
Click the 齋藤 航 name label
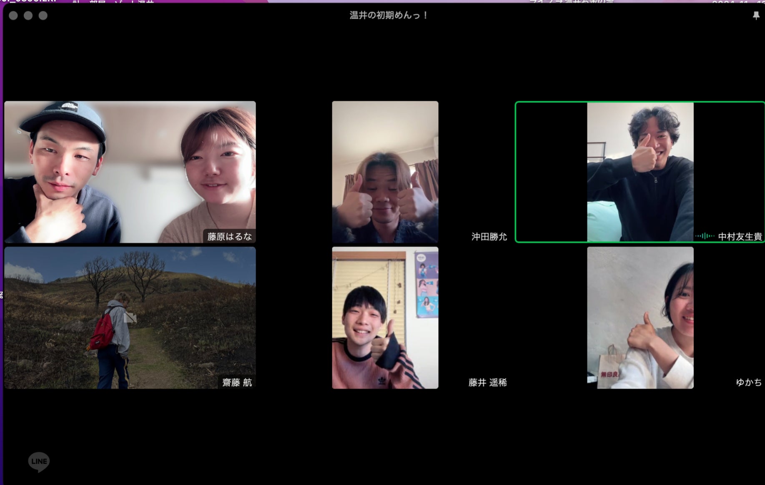point(237,382)
